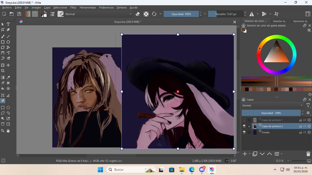The height and width of the screenshot is (175, 312).
Task: Click the reload original preset icon
Action: click(154, 14)
